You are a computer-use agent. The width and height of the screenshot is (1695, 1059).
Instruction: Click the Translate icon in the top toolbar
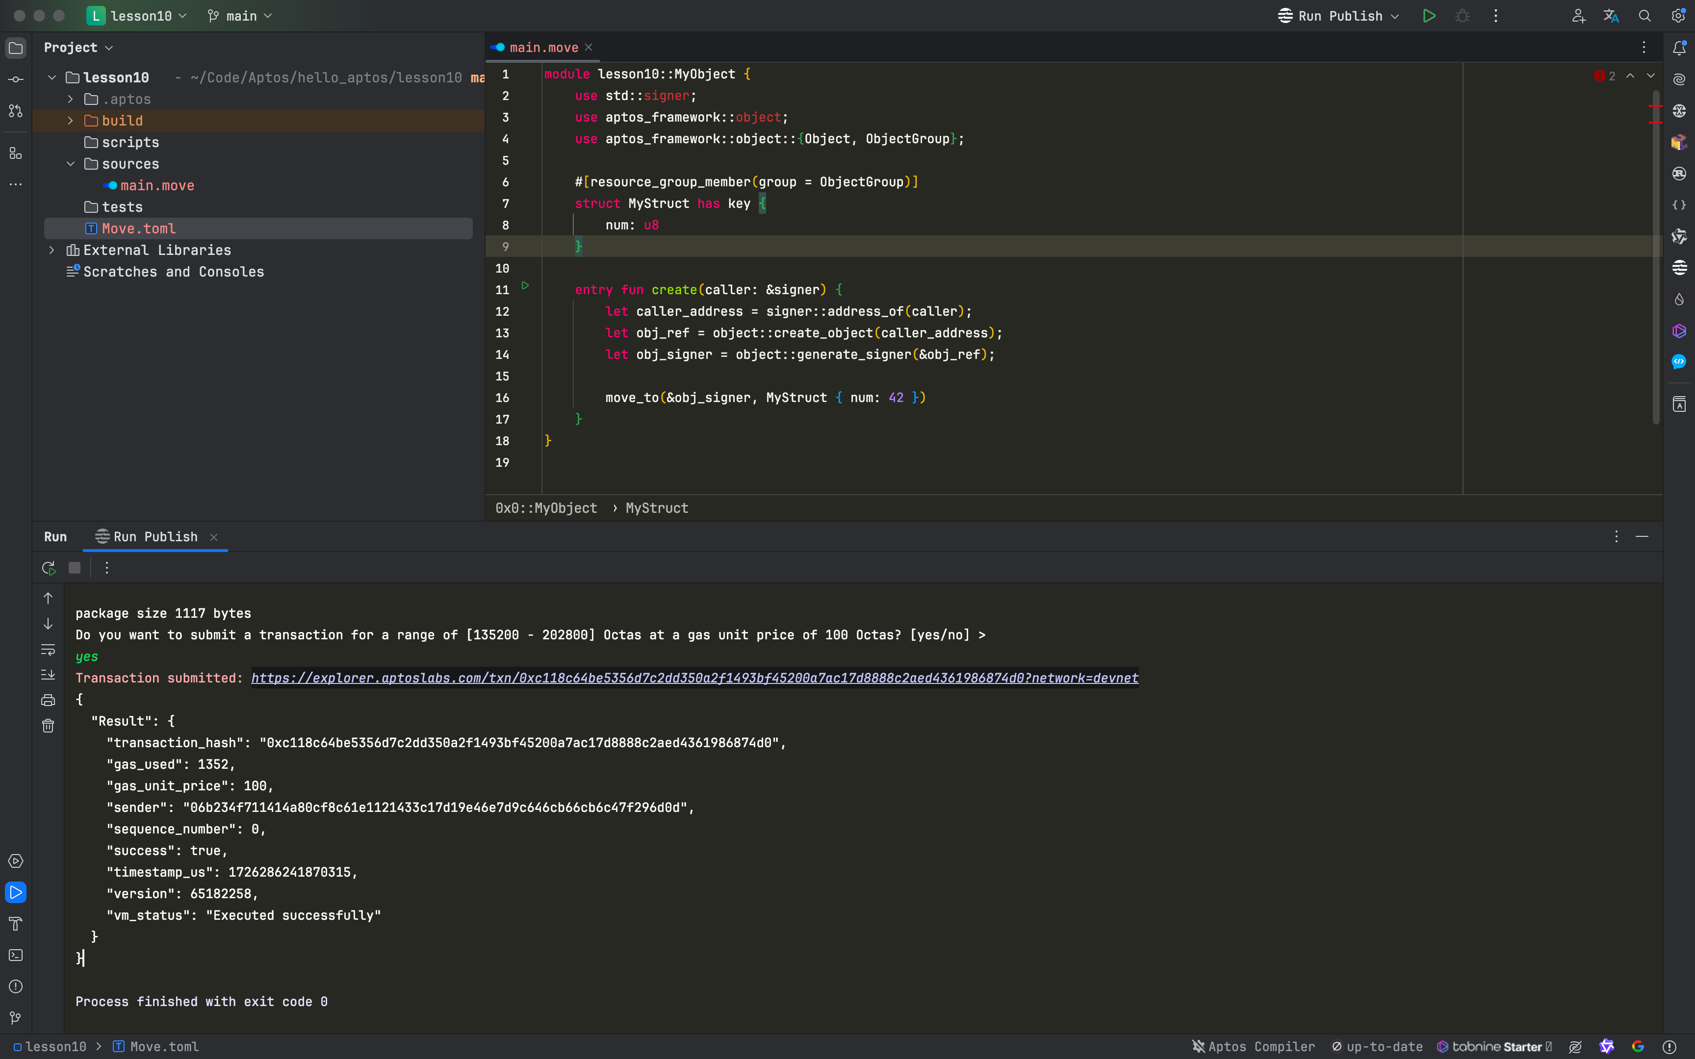pyautogui.click(x=1611, y=15)
